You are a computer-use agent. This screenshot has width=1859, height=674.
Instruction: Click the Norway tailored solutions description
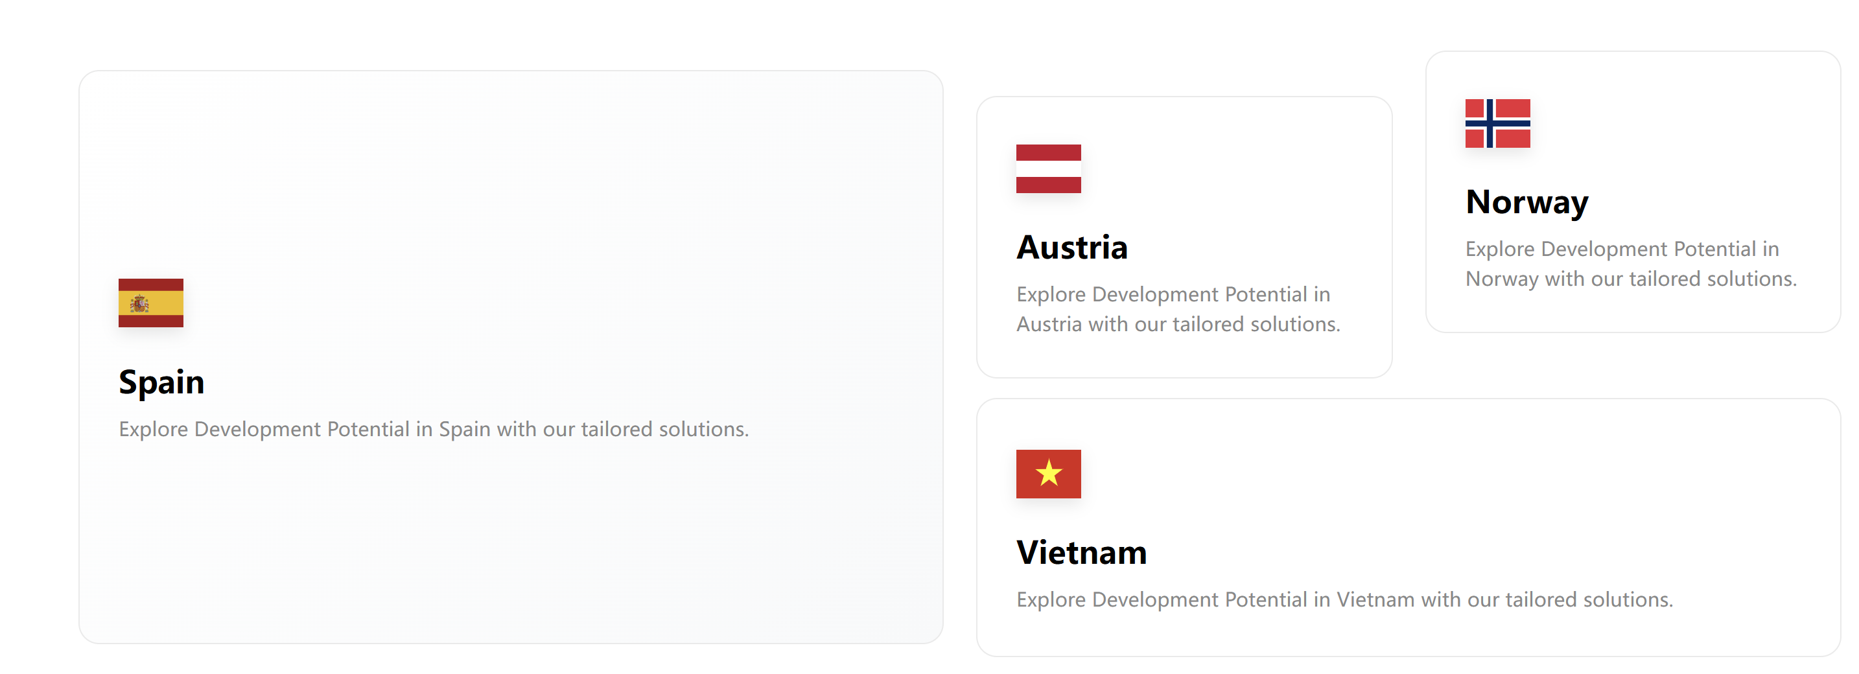(1630, 264)
